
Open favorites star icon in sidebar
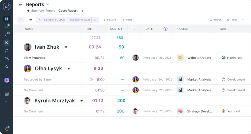click(x=7, y=67)
